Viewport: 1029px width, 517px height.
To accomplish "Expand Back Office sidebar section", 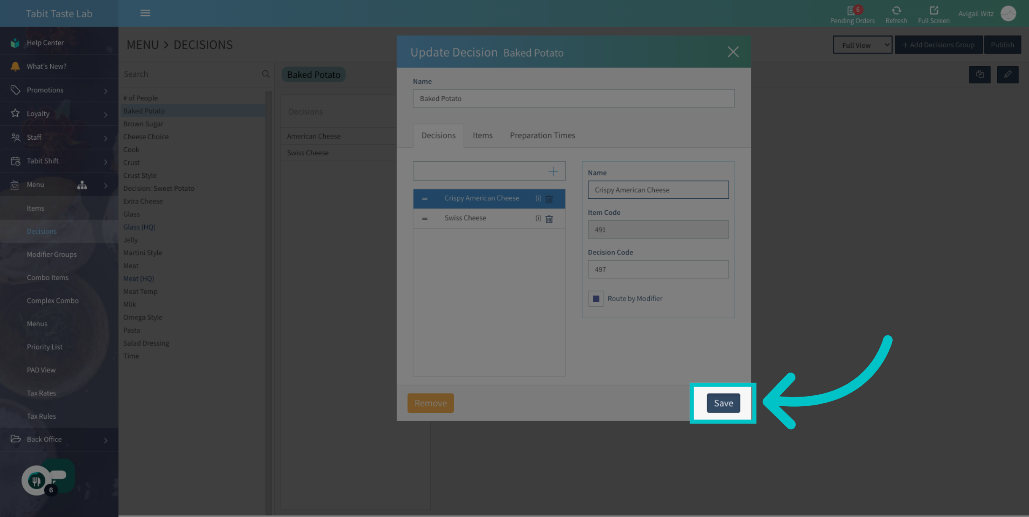I will [x=59, y=440].
